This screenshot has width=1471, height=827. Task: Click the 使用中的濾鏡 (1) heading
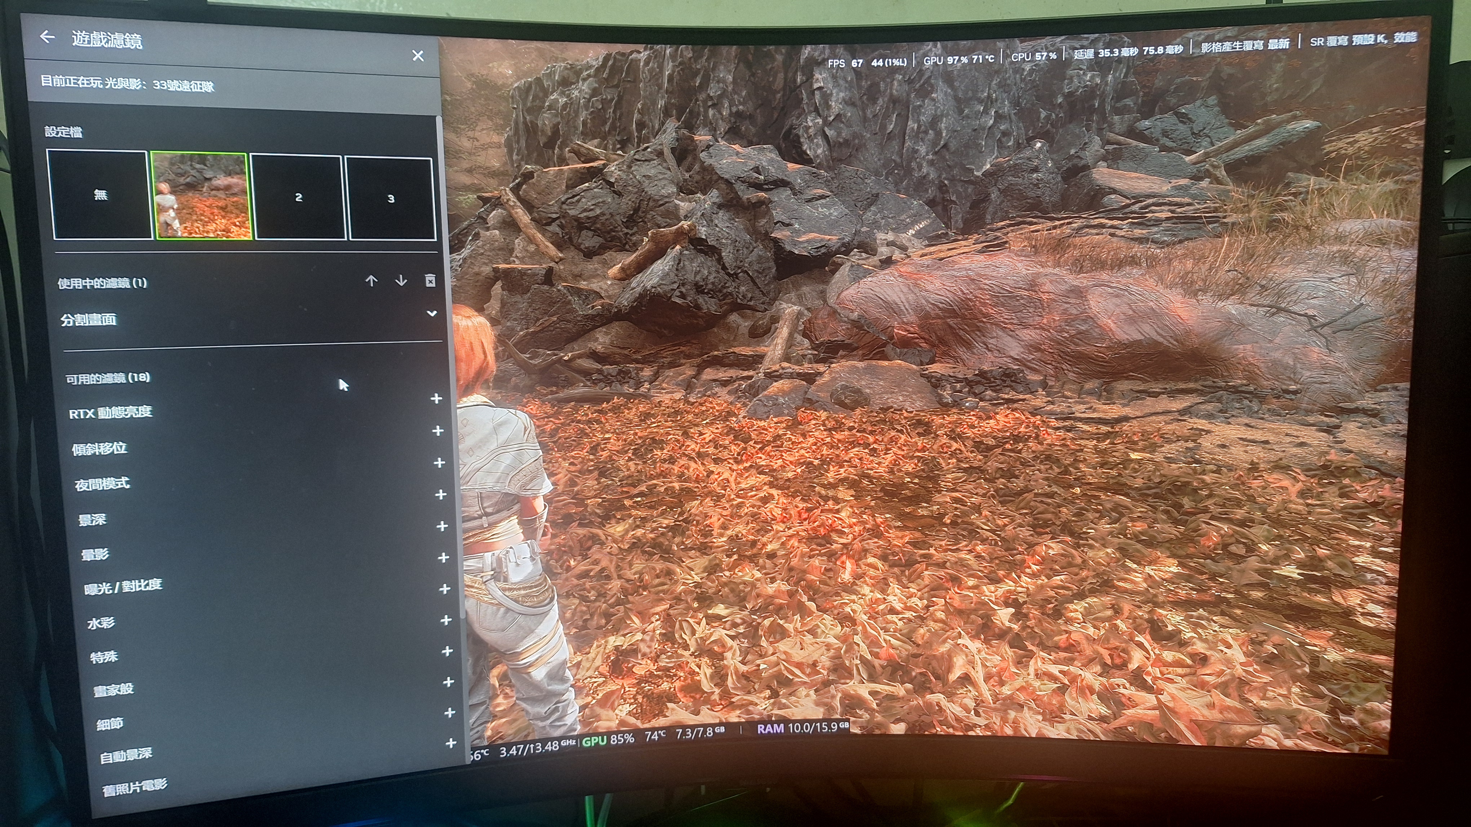[x=102, y=283]
